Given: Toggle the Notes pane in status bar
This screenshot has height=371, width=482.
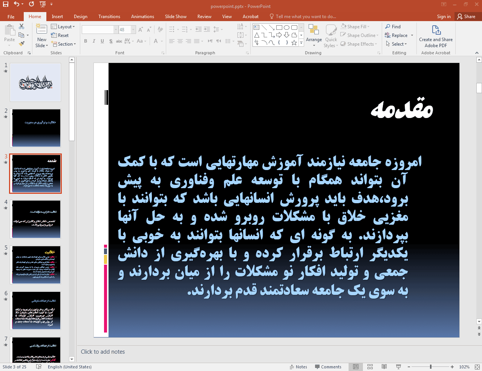Looking at the screenshot, I should (x=298, y=367).
